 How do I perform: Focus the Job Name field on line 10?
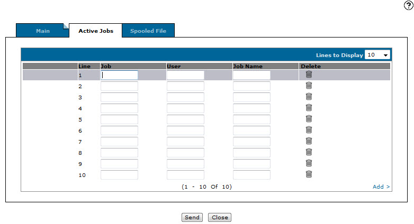point(251,175)
